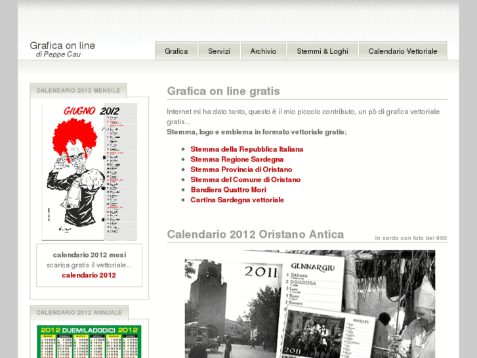
Task: Open the Grafica navigation tab
Action: point(176,51)
